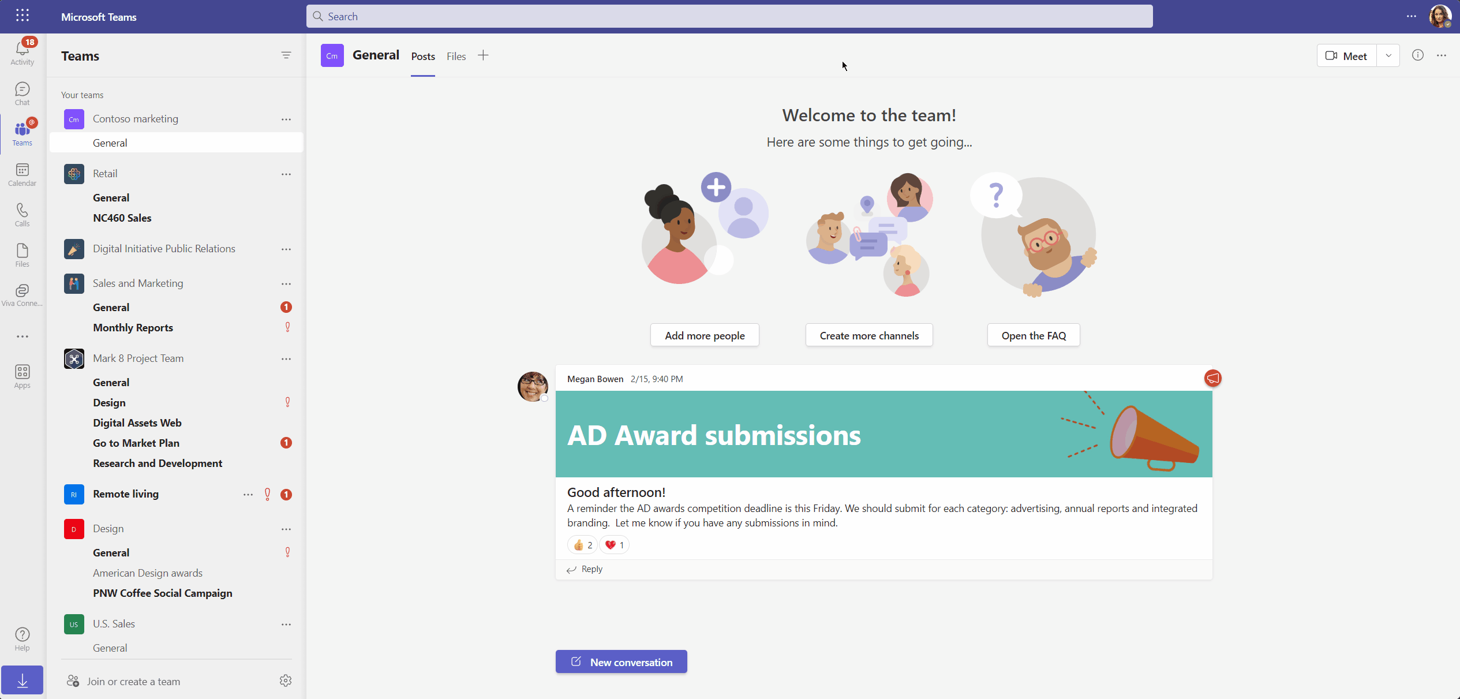
Task: Open the Calendar view
Action: [22, 174]
